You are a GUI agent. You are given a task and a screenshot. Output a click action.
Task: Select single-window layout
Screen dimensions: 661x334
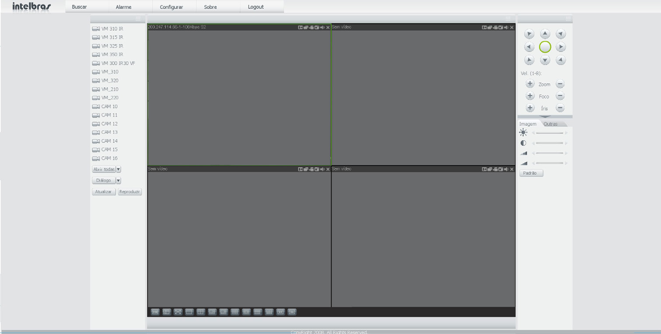pos(189,312)
